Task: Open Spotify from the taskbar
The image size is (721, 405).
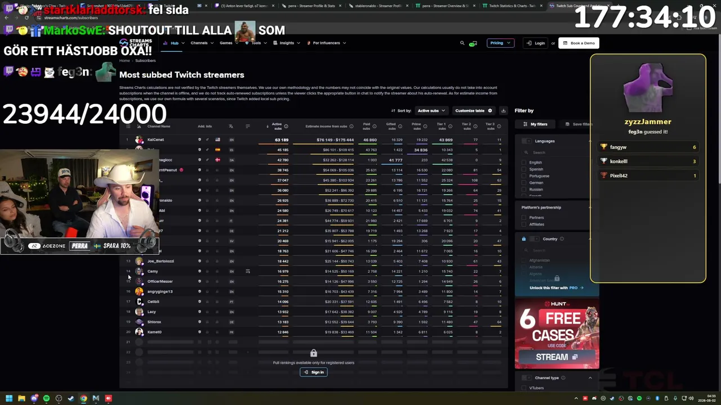Action: 46,398
